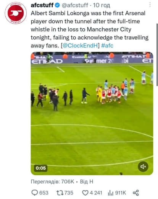Image resolution: width=158 pixels, height=199 pixels.
Task: Unmute the video with speaker icon
Action: pos(143,166)
